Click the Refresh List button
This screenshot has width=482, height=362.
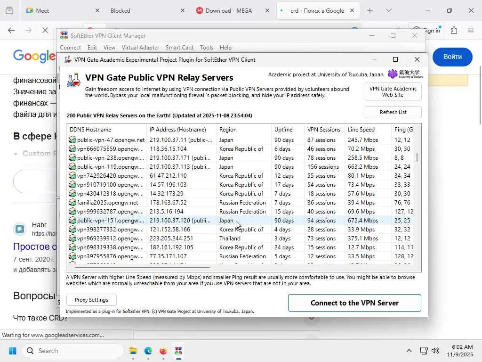393,112
